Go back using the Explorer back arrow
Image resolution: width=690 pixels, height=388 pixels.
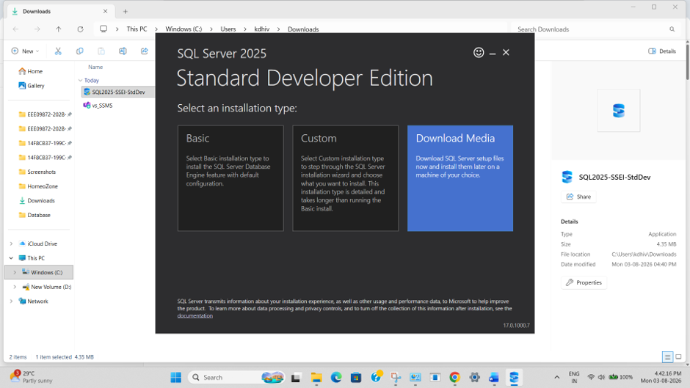click(16, 29)
